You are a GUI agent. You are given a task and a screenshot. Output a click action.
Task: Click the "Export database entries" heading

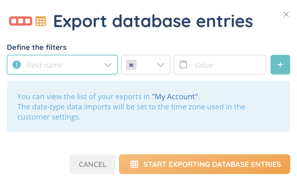(x=153, y=21)
